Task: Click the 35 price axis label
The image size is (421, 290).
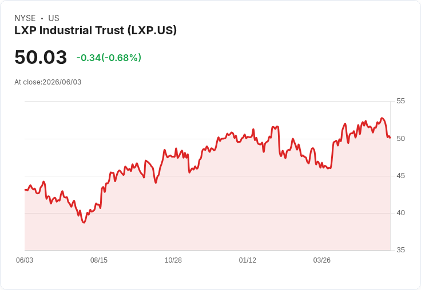Action: pos(400,250)
